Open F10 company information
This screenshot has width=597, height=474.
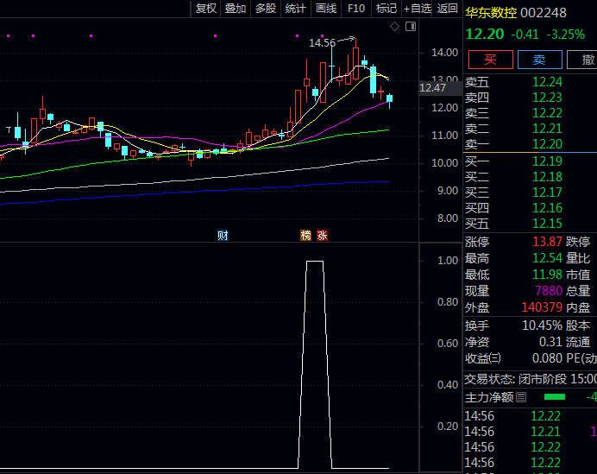(355, 9)
